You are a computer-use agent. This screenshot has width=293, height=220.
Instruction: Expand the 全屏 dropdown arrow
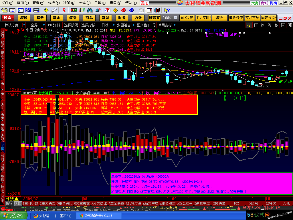tap(43, 25)
